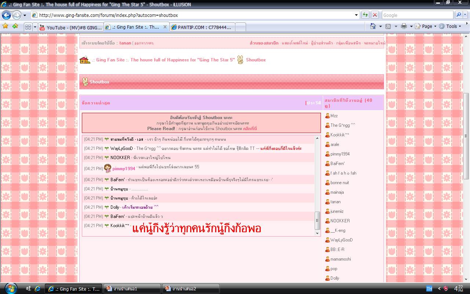Click the Internet Explorer quick launch icon
This screenshot has height=294, width=470.
(37, 289)
